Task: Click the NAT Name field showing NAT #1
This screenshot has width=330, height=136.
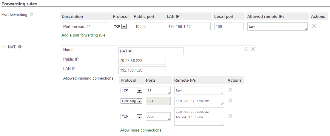Action: (151, 51)
